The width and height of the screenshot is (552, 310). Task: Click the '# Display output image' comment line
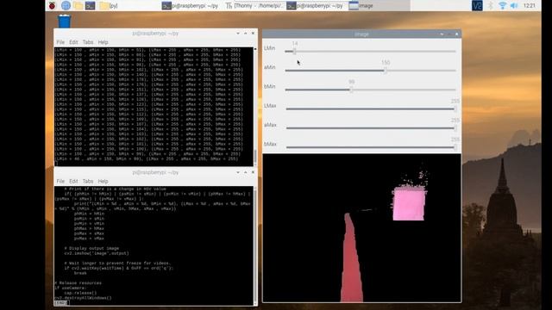[91, 248]
